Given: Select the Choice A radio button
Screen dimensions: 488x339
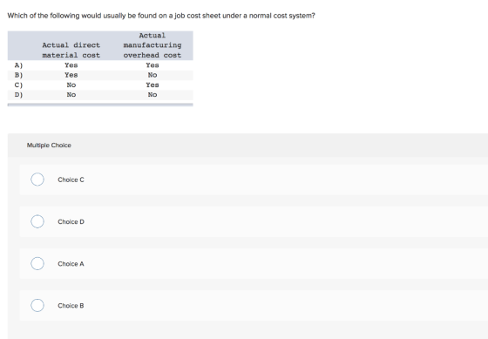Looking at the screenshot, I should point(37,264).
